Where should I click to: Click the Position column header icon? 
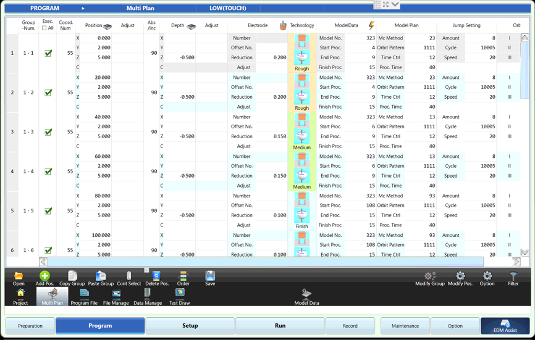click(x=107, y=26)
